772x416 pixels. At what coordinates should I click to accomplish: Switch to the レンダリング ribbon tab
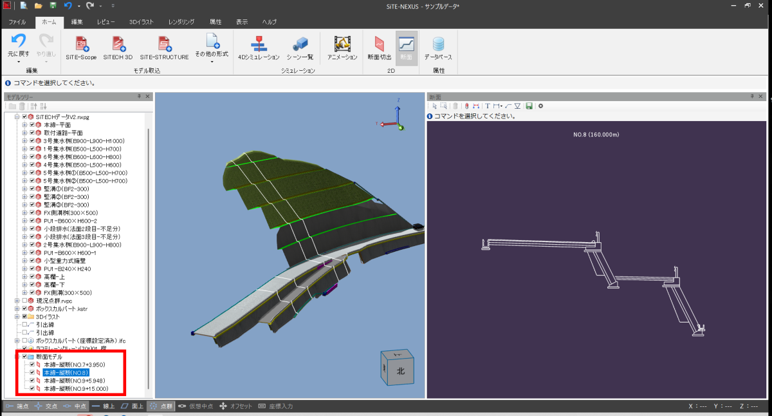[181, 21]
